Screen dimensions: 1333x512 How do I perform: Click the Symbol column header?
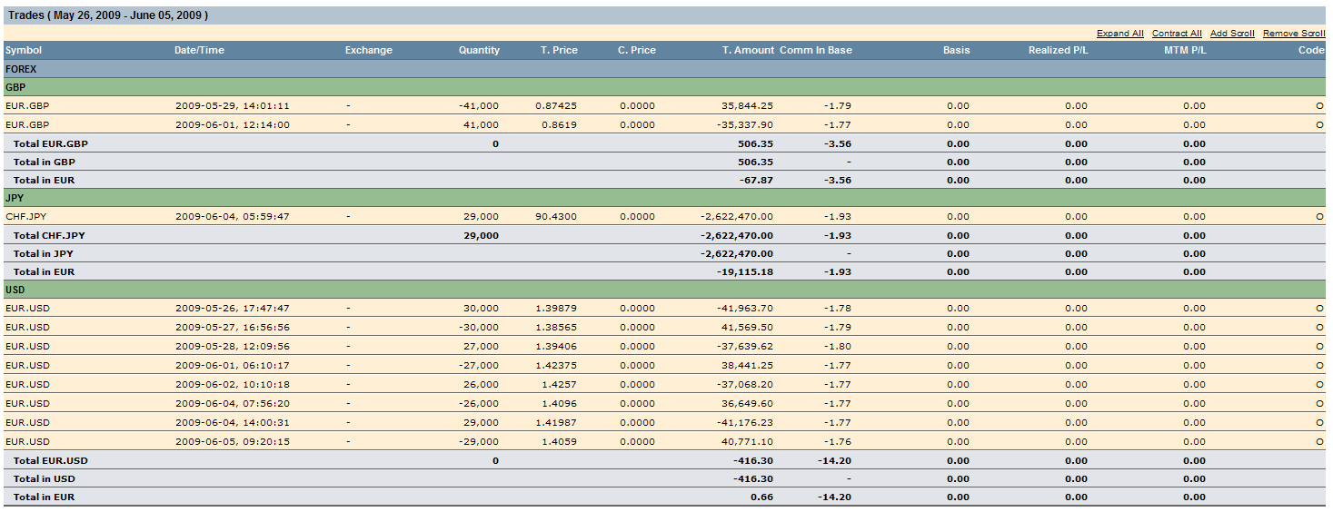pos(24,51)
